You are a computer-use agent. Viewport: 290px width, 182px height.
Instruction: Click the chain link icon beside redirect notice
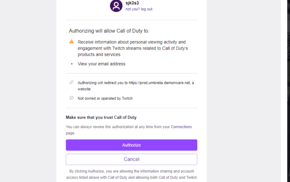tap(72, 82)
